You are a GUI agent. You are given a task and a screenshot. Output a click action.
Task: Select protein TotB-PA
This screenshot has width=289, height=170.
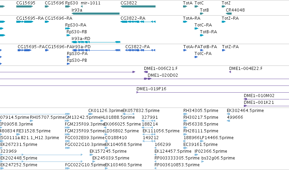pos(209,47)
